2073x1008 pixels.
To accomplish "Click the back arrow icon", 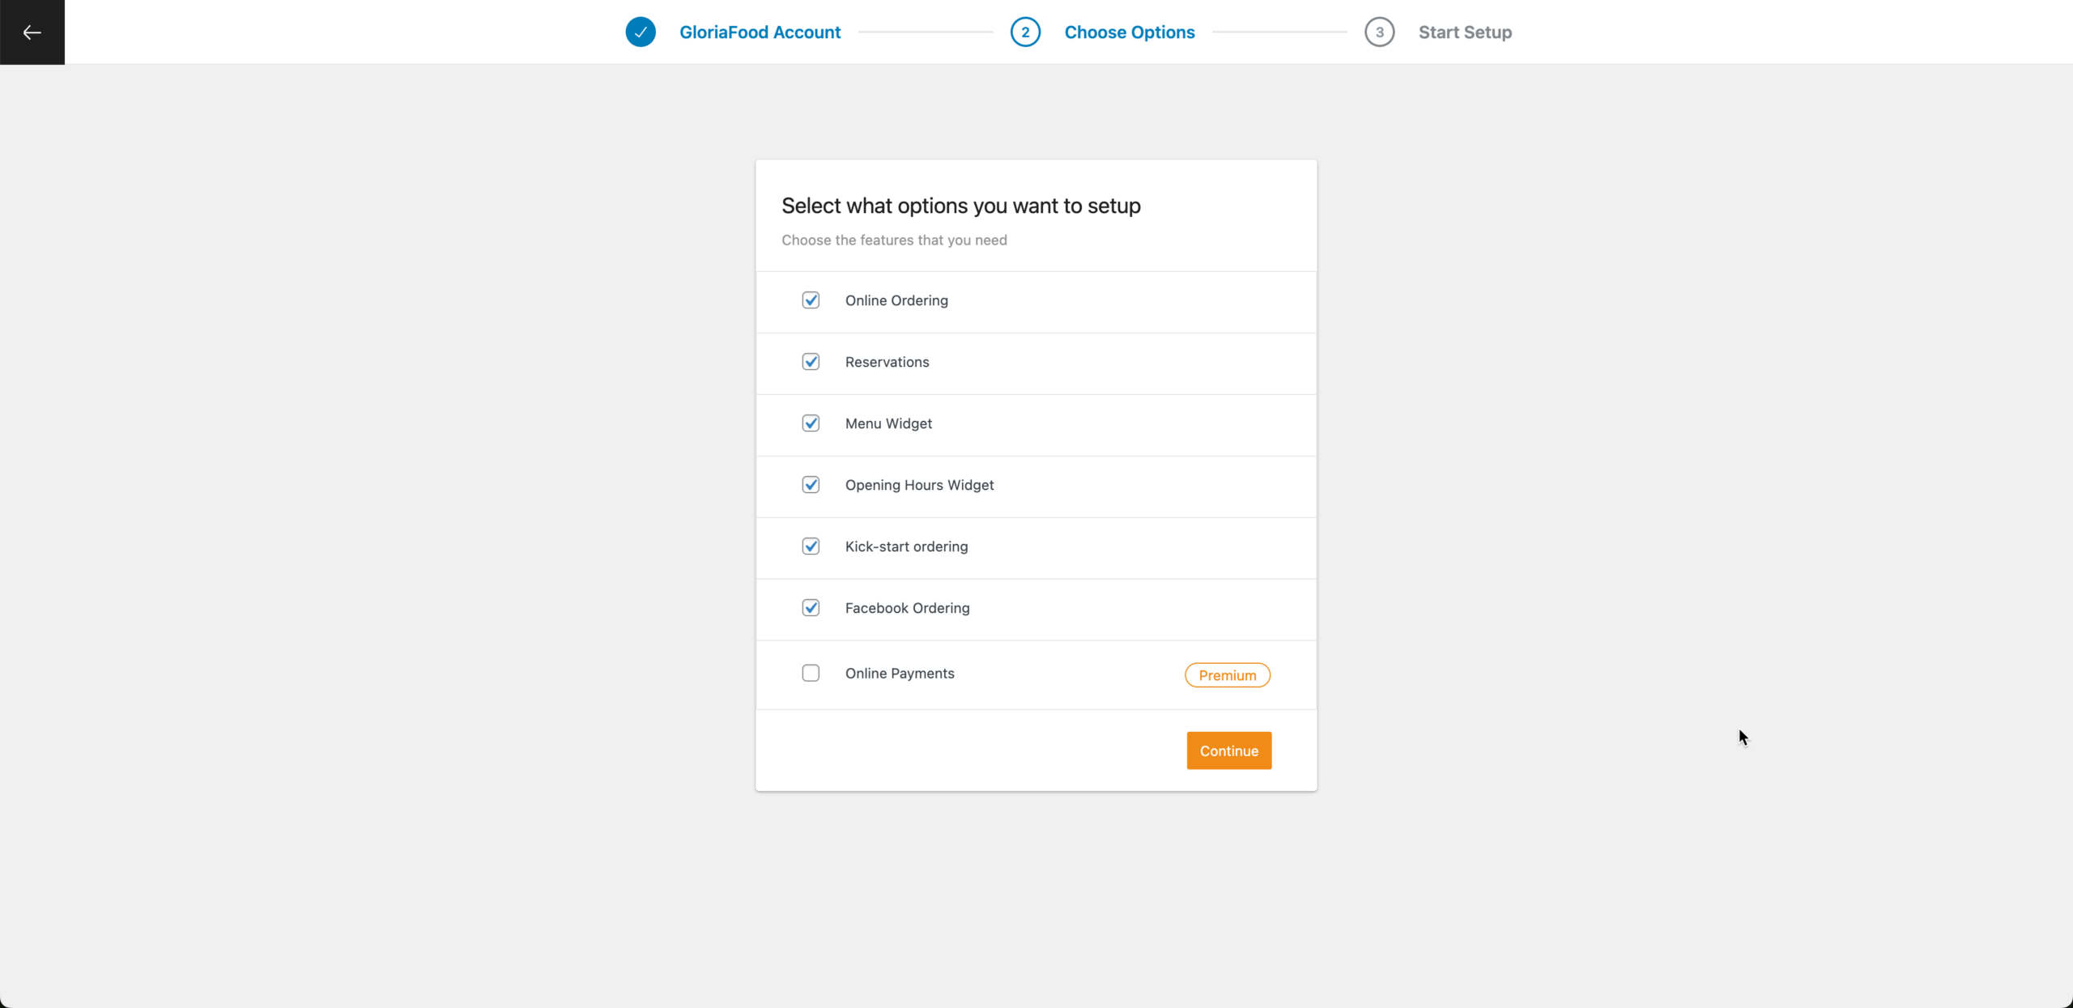I will coord(32,32).
